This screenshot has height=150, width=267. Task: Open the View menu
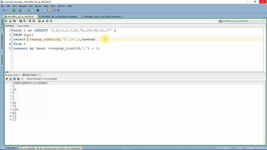pos(15,6)
